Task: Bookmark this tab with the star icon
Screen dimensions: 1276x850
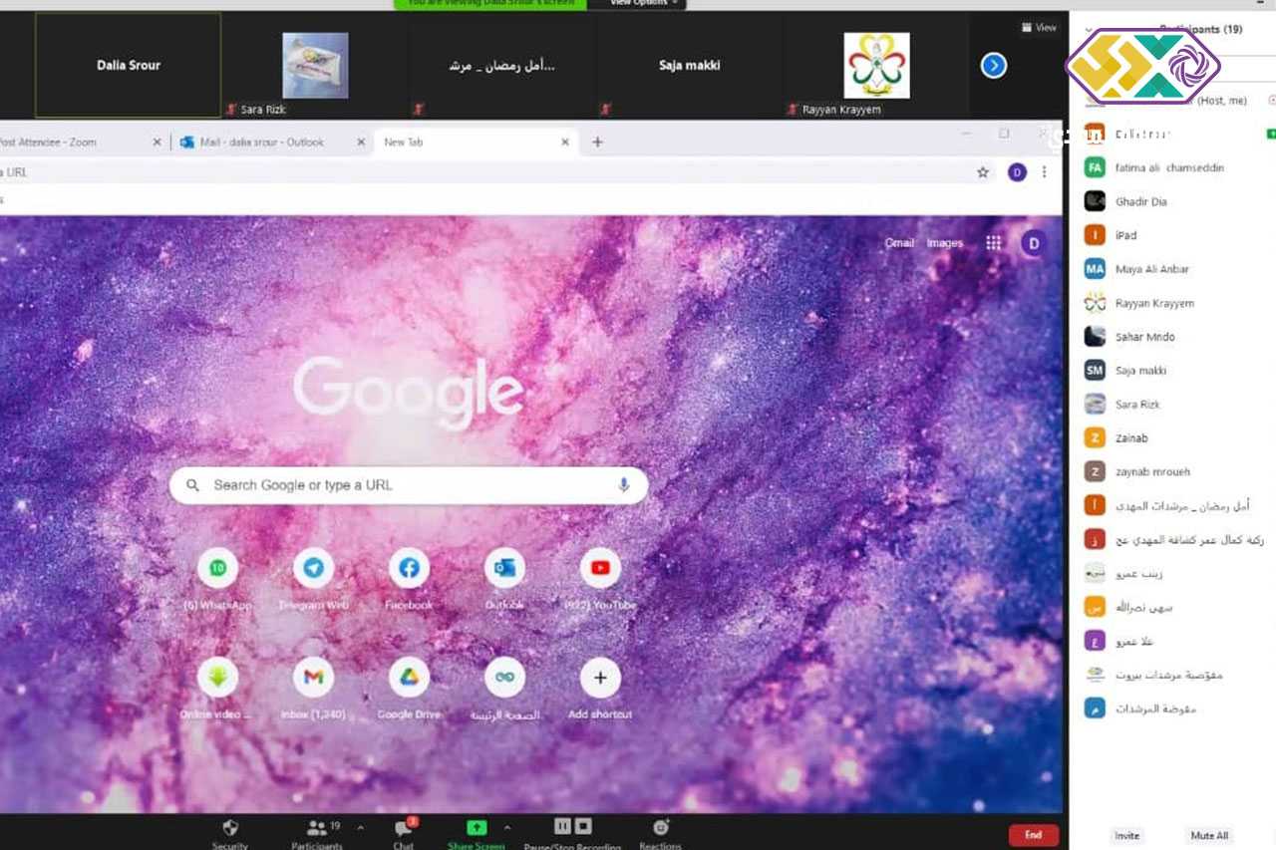Action: [x=983, y=172]
